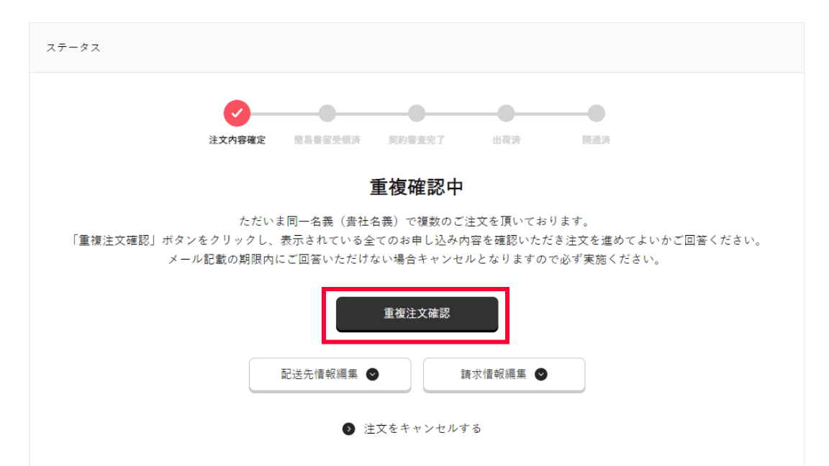Viewport: 829px width, 466px height.
Task: Select the 簡易書留受領済 step label
Action: [327, 140]
